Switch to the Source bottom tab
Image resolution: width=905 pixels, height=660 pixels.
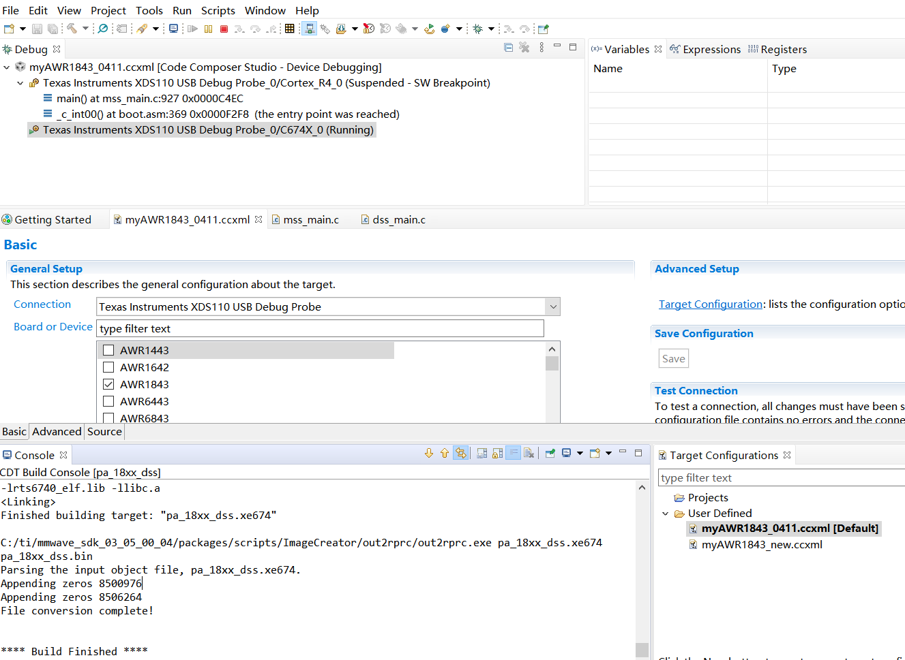104,431
